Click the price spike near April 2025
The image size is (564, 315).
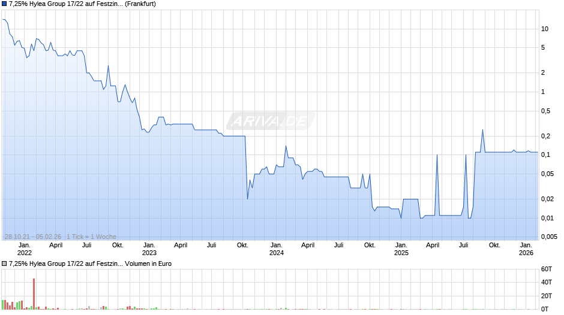tap(437, 155)
